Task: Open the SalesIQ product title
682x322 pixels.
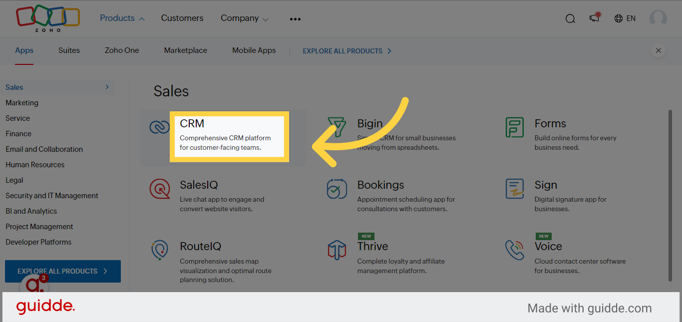Action: pyautogui.click(x=199, y=185)
